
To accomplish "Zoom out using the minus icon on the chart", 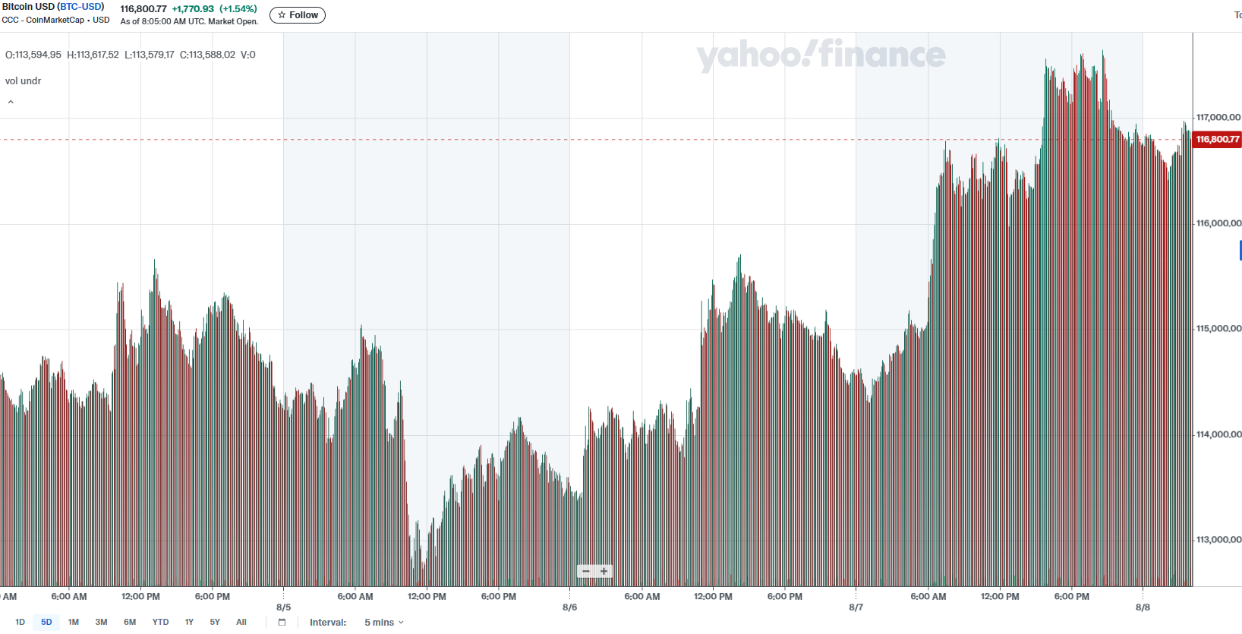I will [585, 570].
